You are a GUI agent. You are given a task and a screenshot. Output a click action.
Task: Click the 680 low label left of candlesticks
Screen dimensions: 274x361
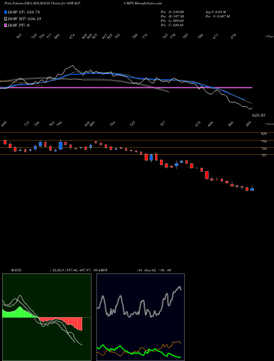click(4, 124)
